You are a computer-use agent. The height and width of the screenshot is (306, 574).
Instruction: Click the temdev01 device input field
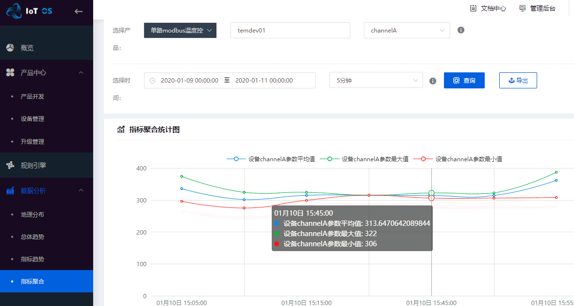pyautogui.click(x=290, y=30)
